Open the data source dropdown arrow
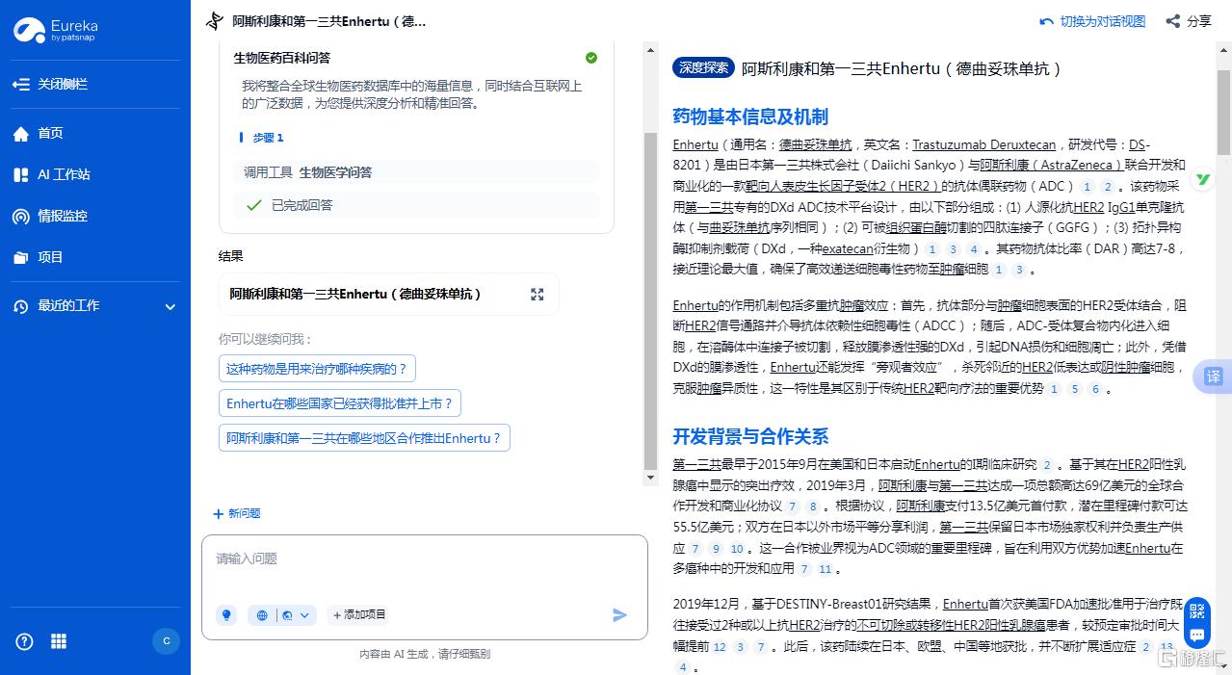1232x675 pixels. pos(305,614)
